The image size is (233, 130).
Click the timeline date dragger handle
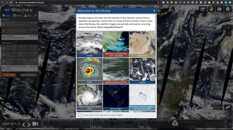click(175, 123)
